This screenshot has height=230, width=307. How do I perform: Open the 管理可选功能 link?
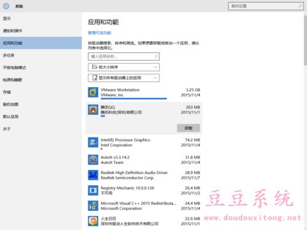(99, 33)
